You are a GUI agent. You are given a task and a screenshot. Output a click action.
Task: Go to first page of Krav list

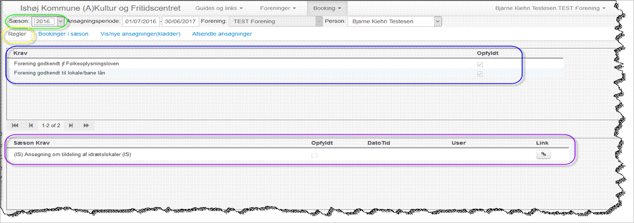point(15,125)
